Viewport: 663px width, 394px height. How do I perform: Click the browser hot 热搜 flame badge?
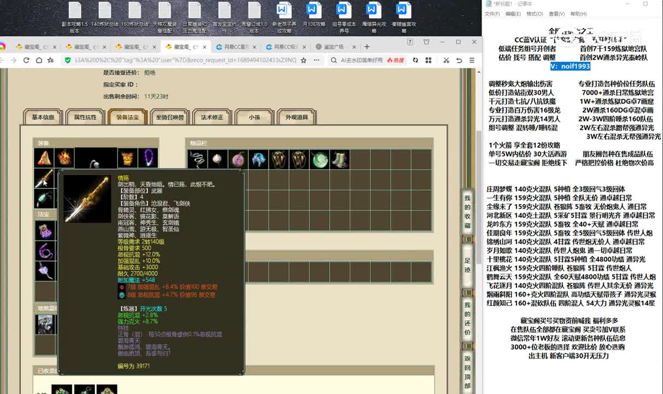(x=396, y=60)
